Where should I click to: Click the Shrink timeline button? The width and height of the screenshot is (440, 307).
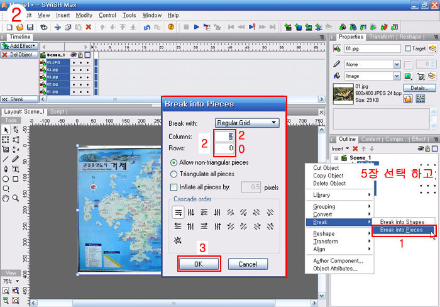[19, 99]
